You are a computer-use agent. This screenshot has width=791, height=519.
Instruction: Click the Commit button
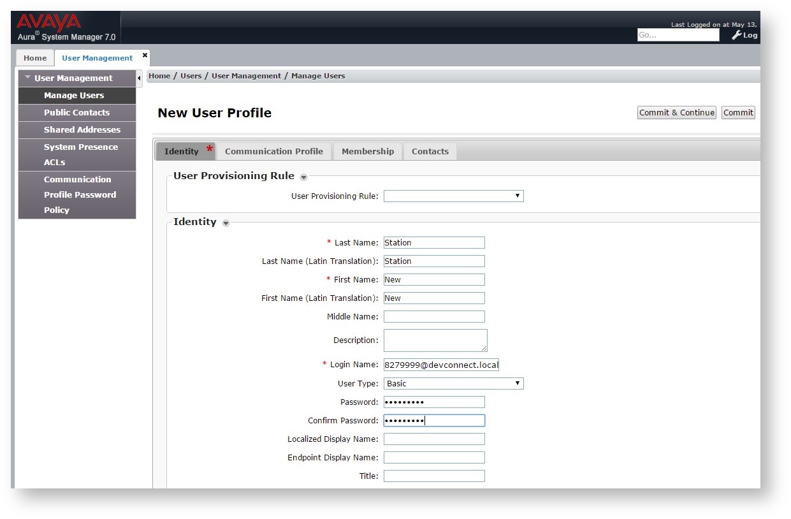coord(738,113)
